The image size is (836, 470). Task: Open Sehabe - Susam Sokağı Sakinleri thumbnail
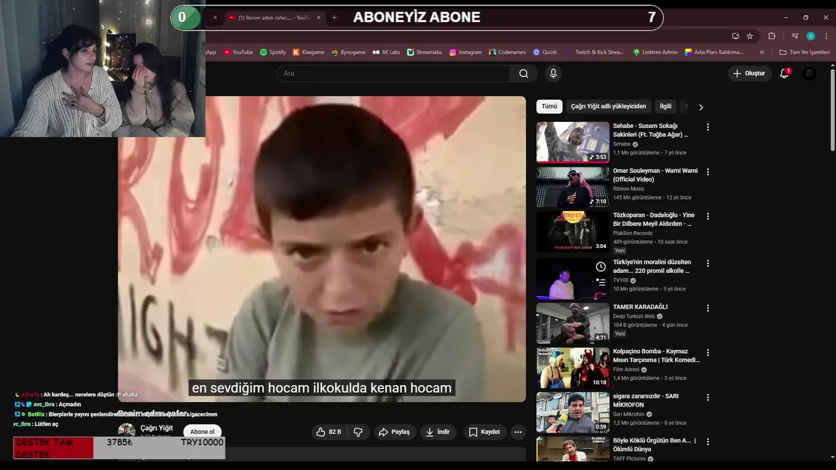(x=573, y=142)
